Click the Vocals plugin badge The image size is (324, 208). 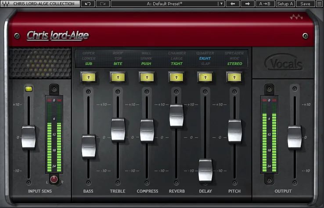coord(283,62)
